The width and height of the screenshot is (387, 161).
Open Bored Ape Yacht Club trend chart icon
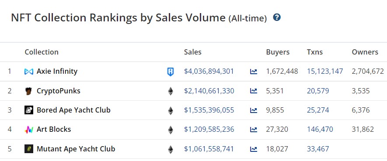254,110
